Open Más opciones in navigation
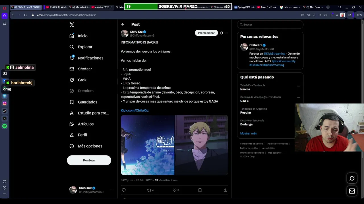364x204 pixels. point(86,146)
